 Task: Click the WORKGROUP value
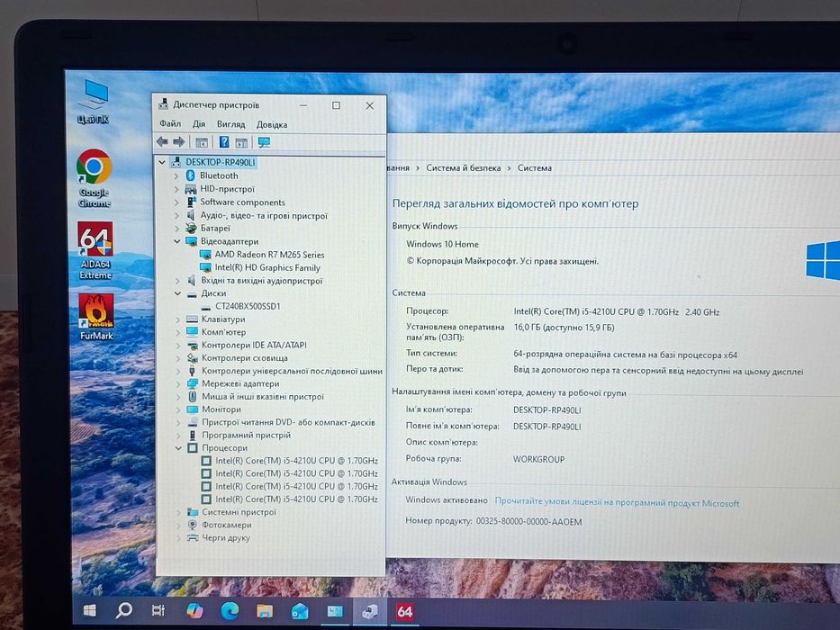[x=539, y=459]
